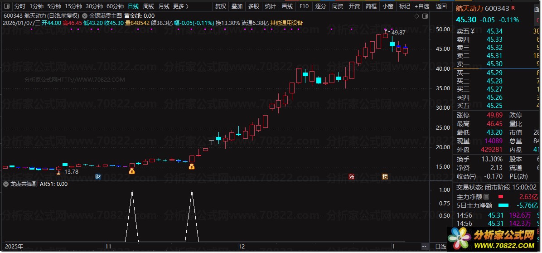Click the 开资 toolbar button

(x=354, y=6)
